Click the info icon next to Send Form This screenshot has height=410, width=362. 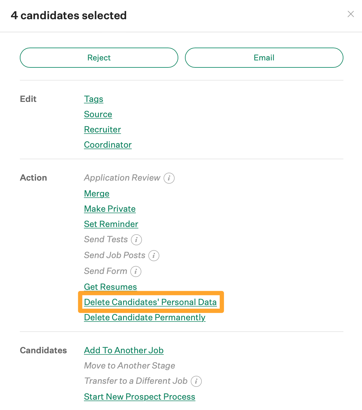tap(136, 272)
